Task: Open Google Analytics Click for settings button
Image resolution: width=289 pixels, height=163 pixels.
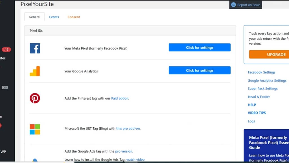Action: point(200,70)
